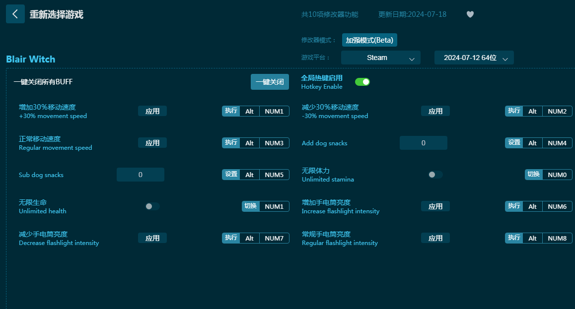The image size is (575, 309).
Task: Click the NUM4 hotkey key box
Action: (x=557, y=143)
